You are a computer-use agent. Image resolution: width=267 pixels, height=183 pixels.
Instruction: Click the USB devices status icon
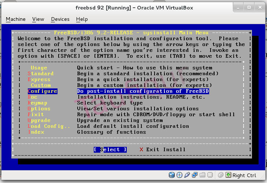pos(187,175)
